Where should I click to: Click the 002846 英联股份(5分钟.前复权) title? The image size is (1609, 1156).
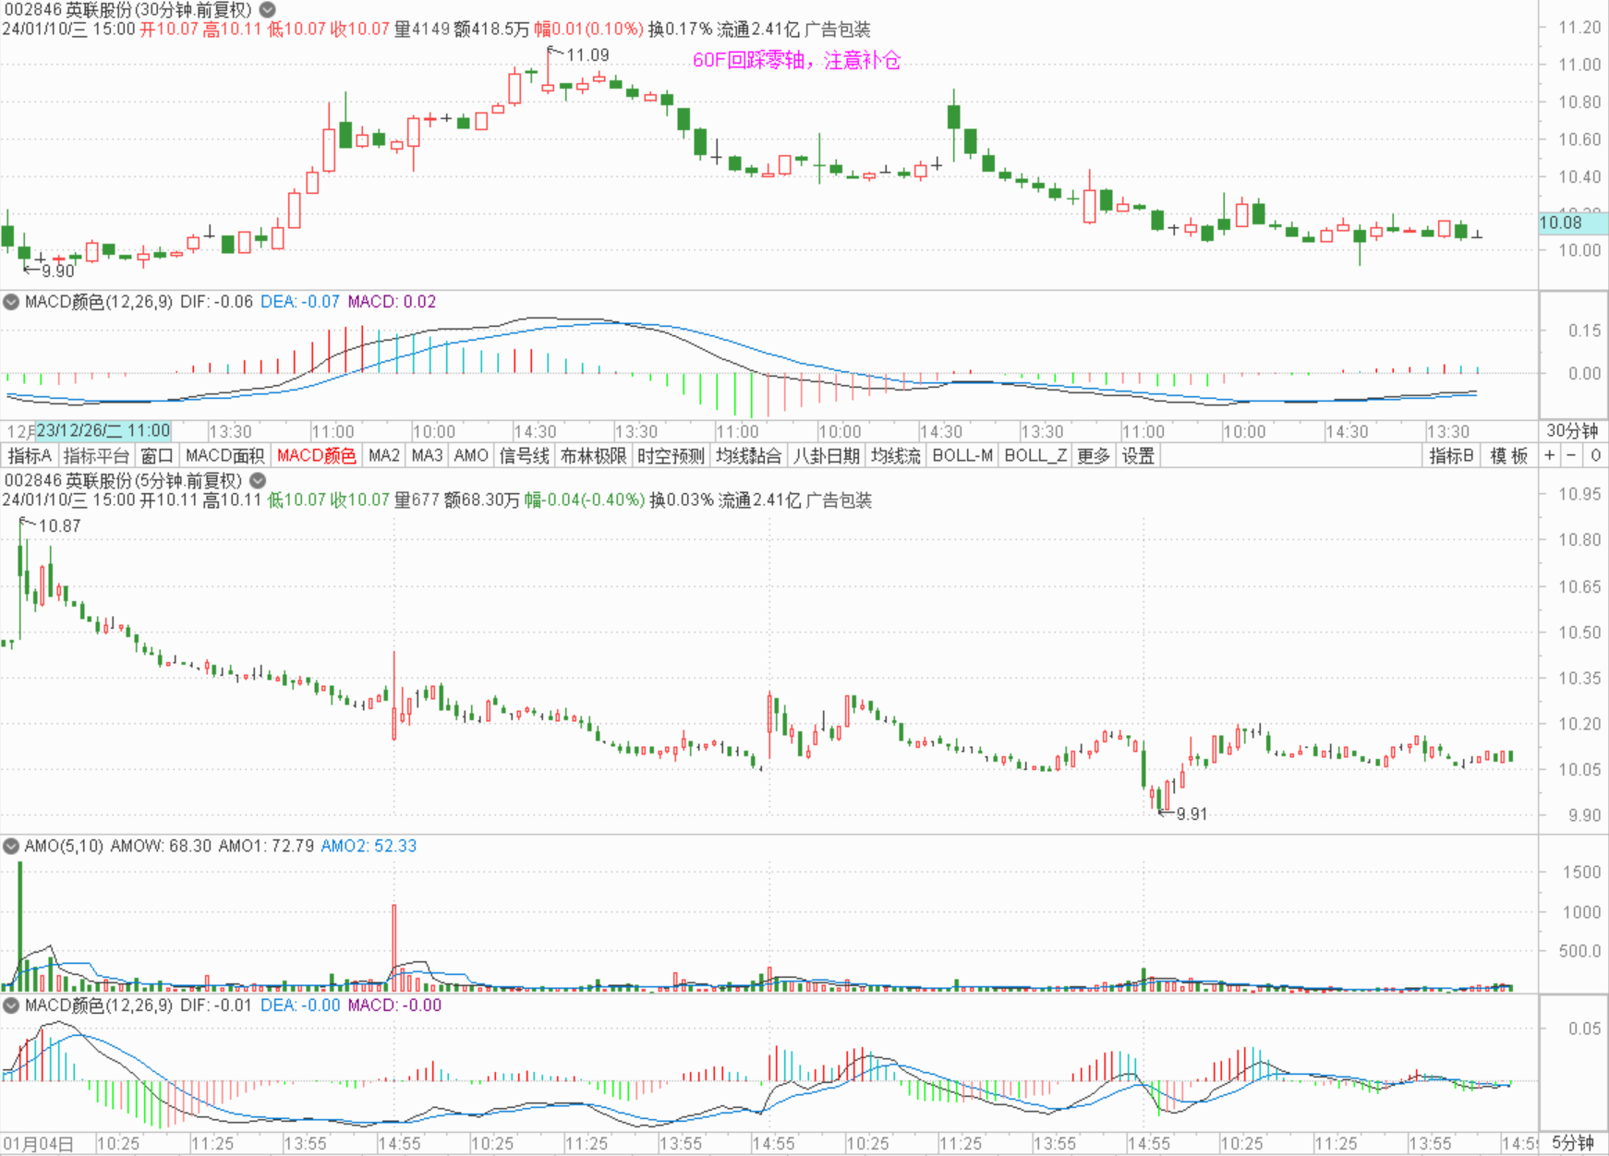click(124, 480)
